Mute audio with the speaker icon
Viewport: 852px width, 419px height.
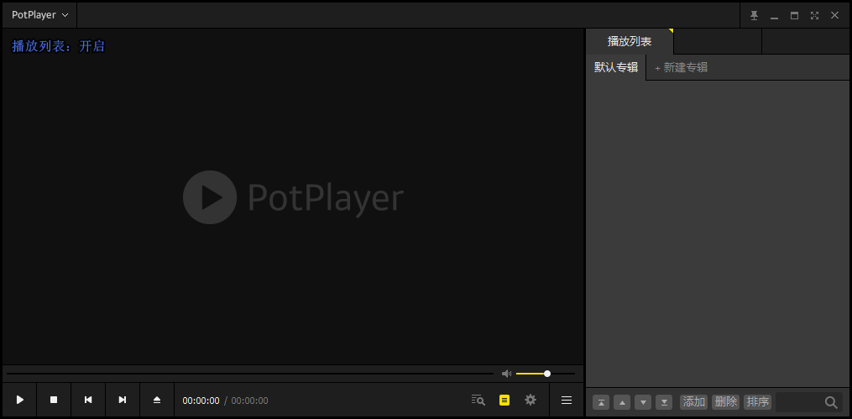(506, 374)
